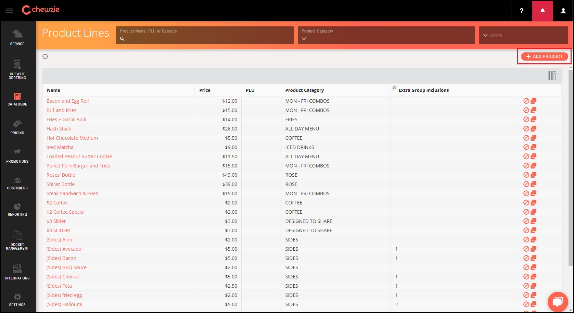Screen dimensions: 574x313
Task: Click the vertical page scrollbar
Action: pyautogui.click(x=571, y=168)
